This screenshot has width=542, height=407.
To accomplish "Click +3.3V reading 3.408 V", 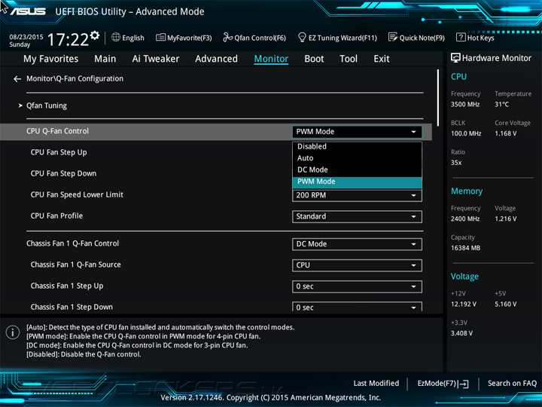I will [461, 334].
